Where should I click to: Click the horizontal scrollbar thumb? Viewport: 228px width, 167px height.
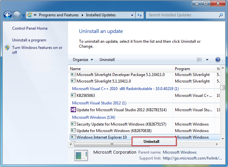(112, 144)
